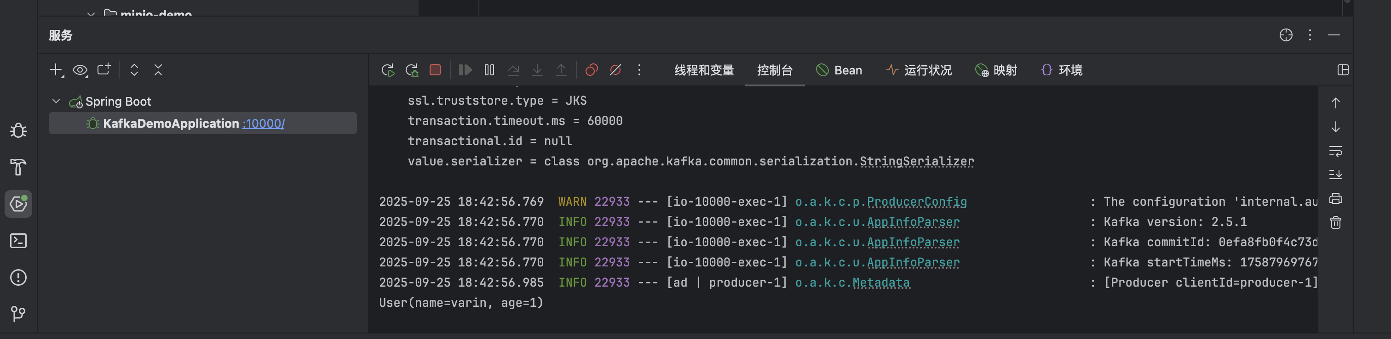The width and height of the screenshot is (1391, 339).
Task: Collapse the Spring Boot tree node
Action: (x=56, y=102)
